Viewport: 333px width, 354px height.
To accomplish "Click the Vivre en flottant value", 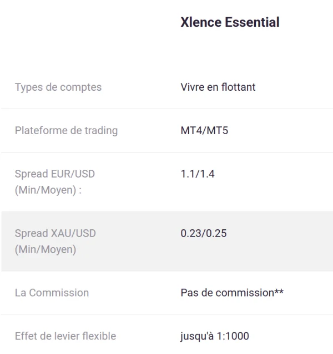I will [218, 87].
